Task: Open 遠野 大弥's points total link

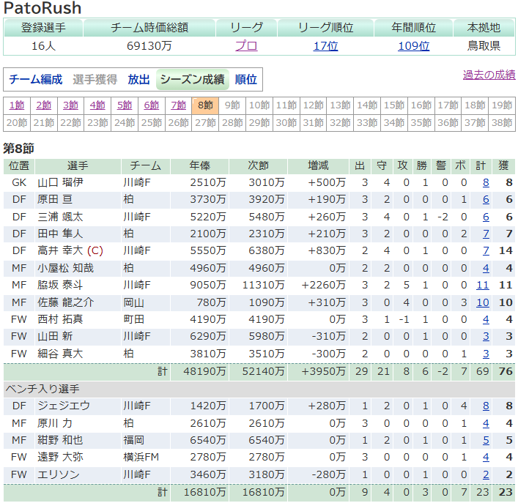Action: click(486, 457)
